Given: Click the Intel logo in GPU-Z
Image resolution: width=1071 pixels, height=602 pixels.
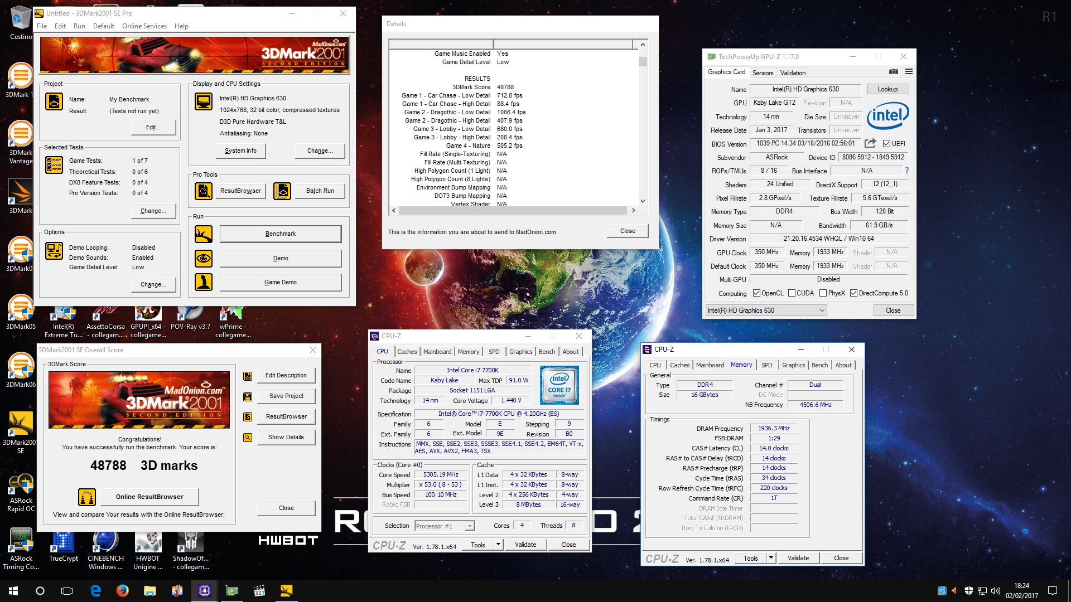Looking at the screenshot, I should point(887,116).
